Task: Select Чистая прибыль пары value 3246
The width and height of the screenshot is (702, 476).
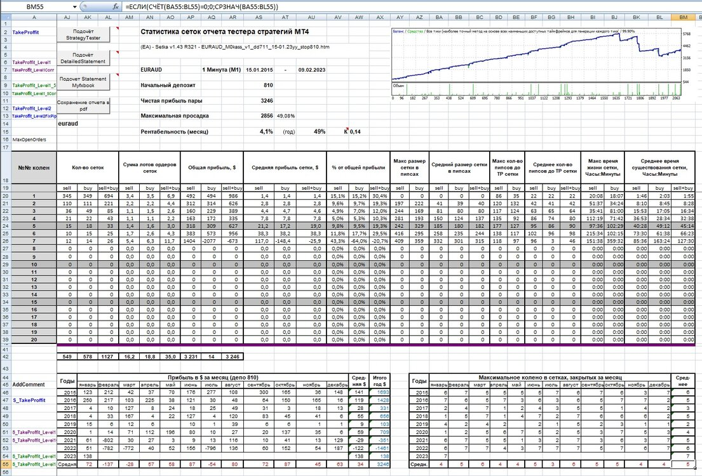Action: (259, 101)
